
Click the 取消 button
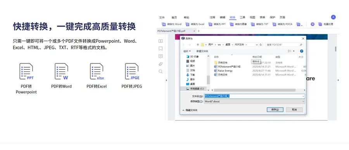point(294,110)
